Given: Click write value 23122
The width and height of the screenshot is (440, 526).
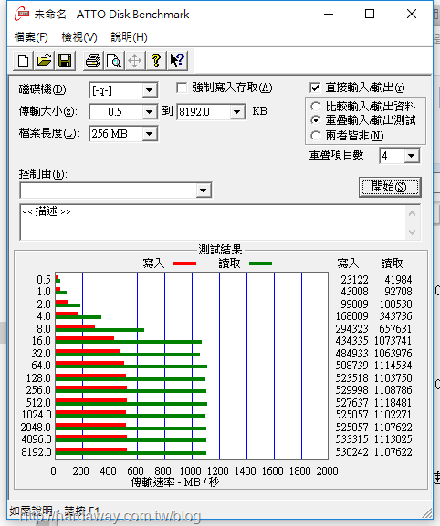Looking at the screenshot, I should (354, 280).
